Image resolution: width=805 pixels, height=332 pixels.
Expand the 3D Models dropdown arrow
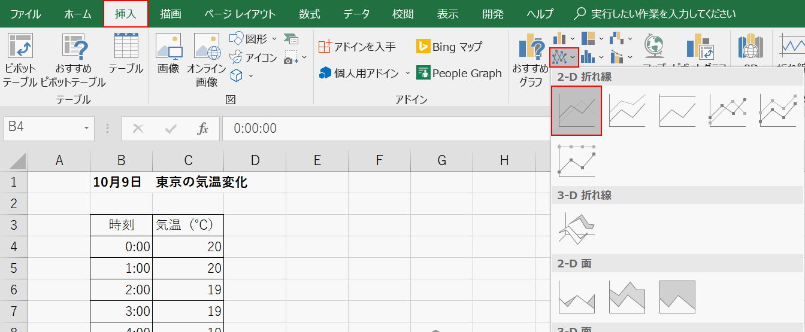(251, 76)
